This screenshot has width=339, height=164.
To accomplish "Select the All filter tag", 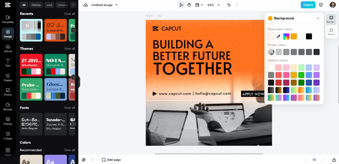I will point(24,5).
